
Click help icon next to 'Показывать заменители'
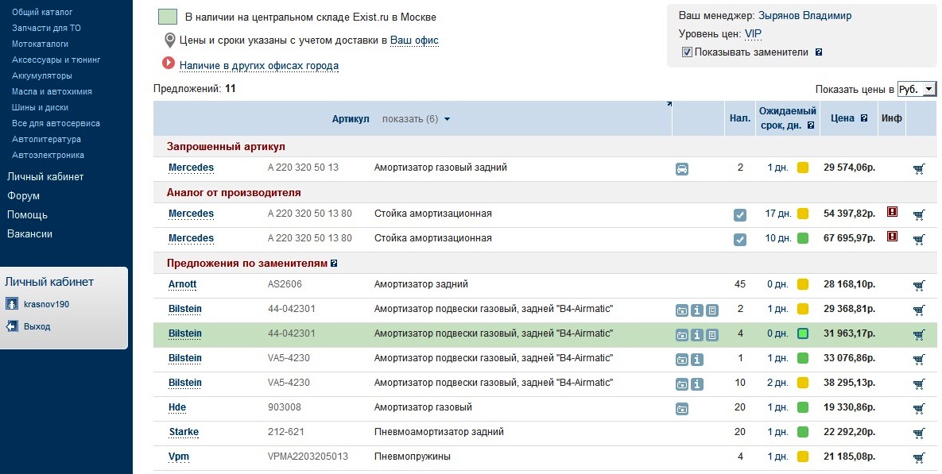[818, 52]
